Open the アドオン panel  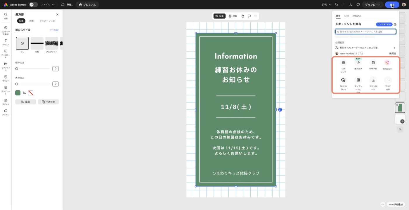click(x=6, y=112)
